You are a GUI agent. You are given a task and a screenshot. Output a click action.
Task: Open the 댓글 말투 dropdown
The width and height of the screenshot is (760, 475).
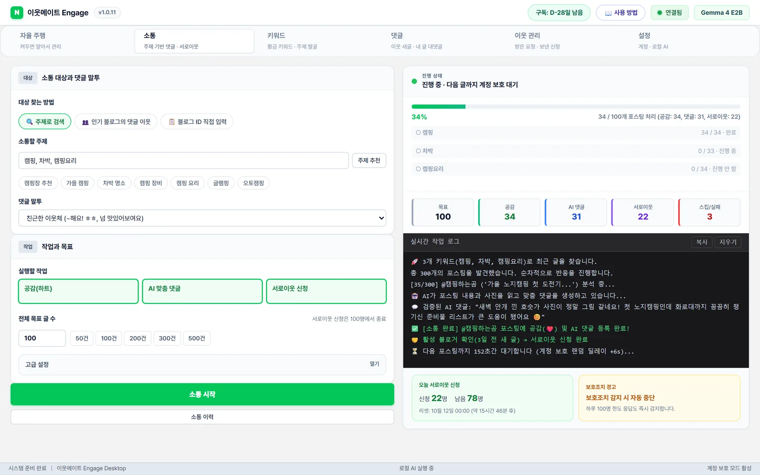202,218
